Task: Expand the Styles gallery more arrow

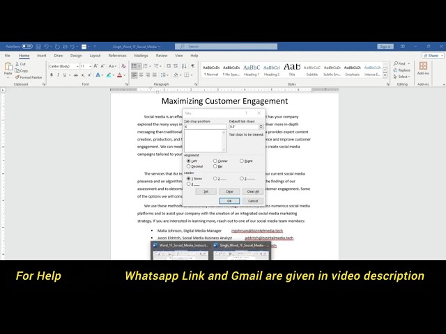Action: pos(385,76)
